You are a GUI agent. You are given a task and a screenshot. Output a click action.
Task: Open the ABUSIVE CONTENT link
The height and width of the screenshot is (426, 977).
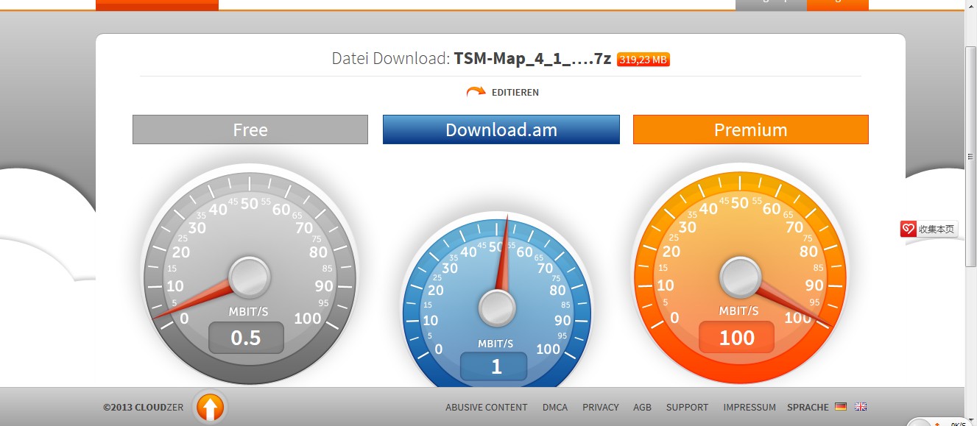tap(487, 407)
